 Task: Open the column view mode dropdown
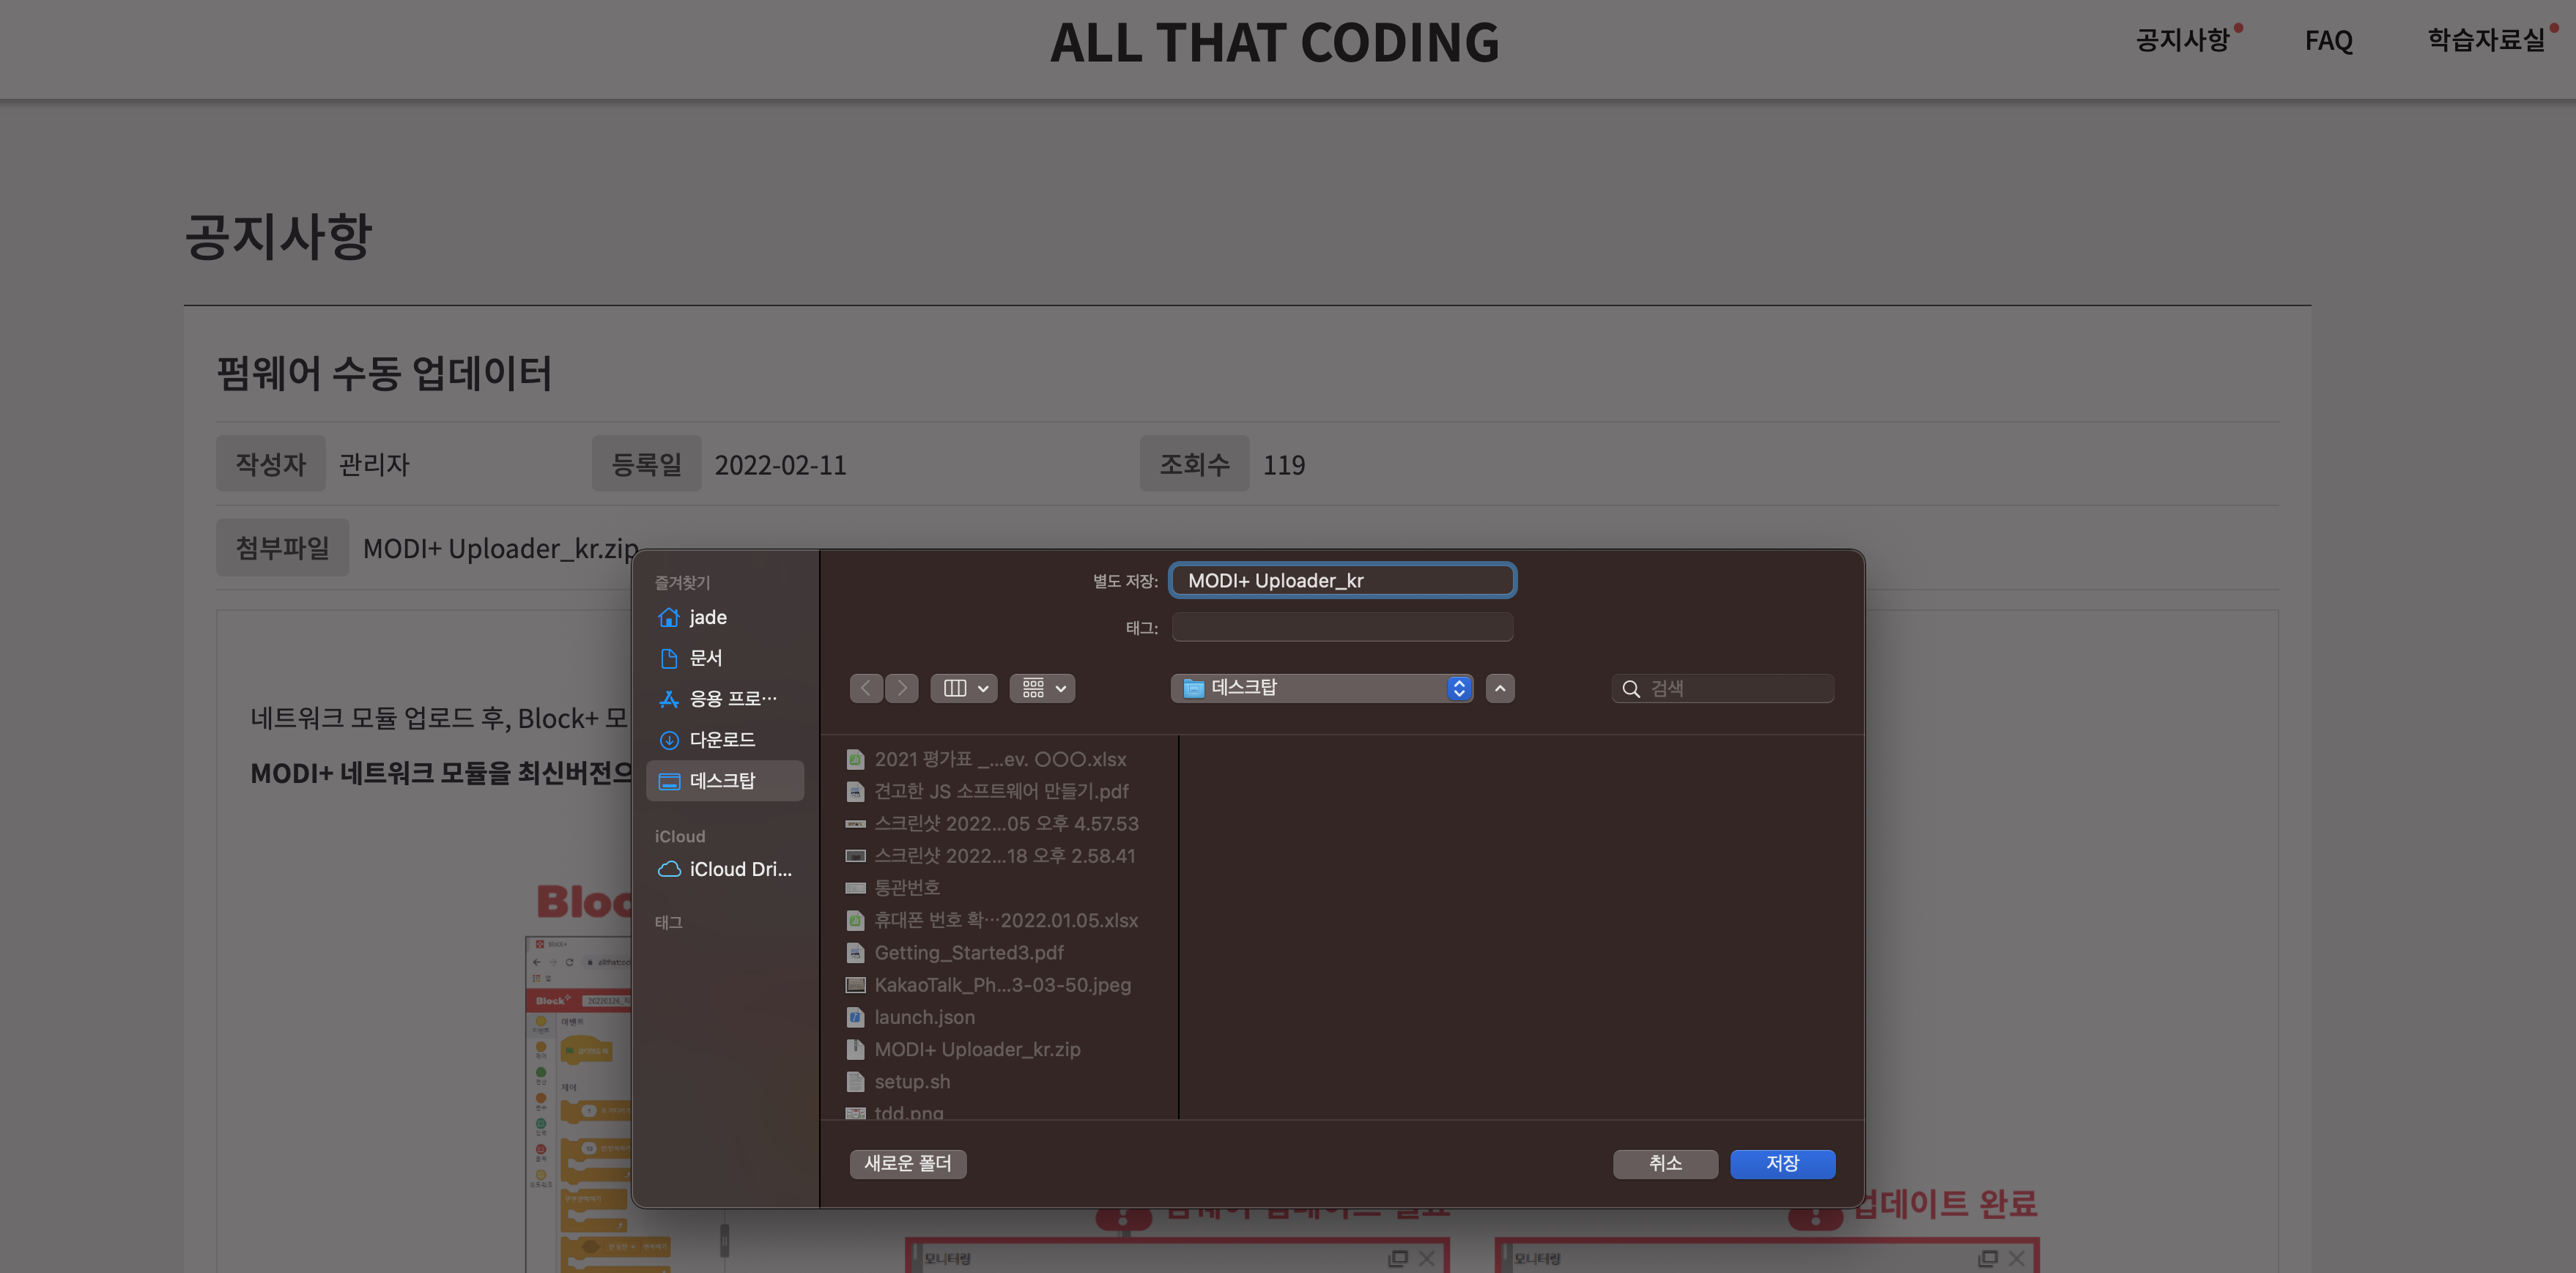[964, 688]
